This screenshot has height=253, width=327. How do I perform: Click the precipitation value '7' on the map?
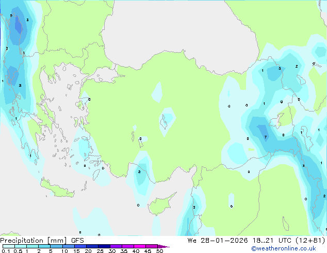click(266, 137)
